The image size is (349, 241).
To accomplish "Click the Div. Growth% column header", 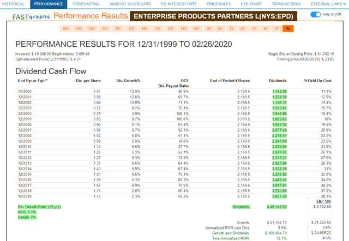I will tap(128, 81).
